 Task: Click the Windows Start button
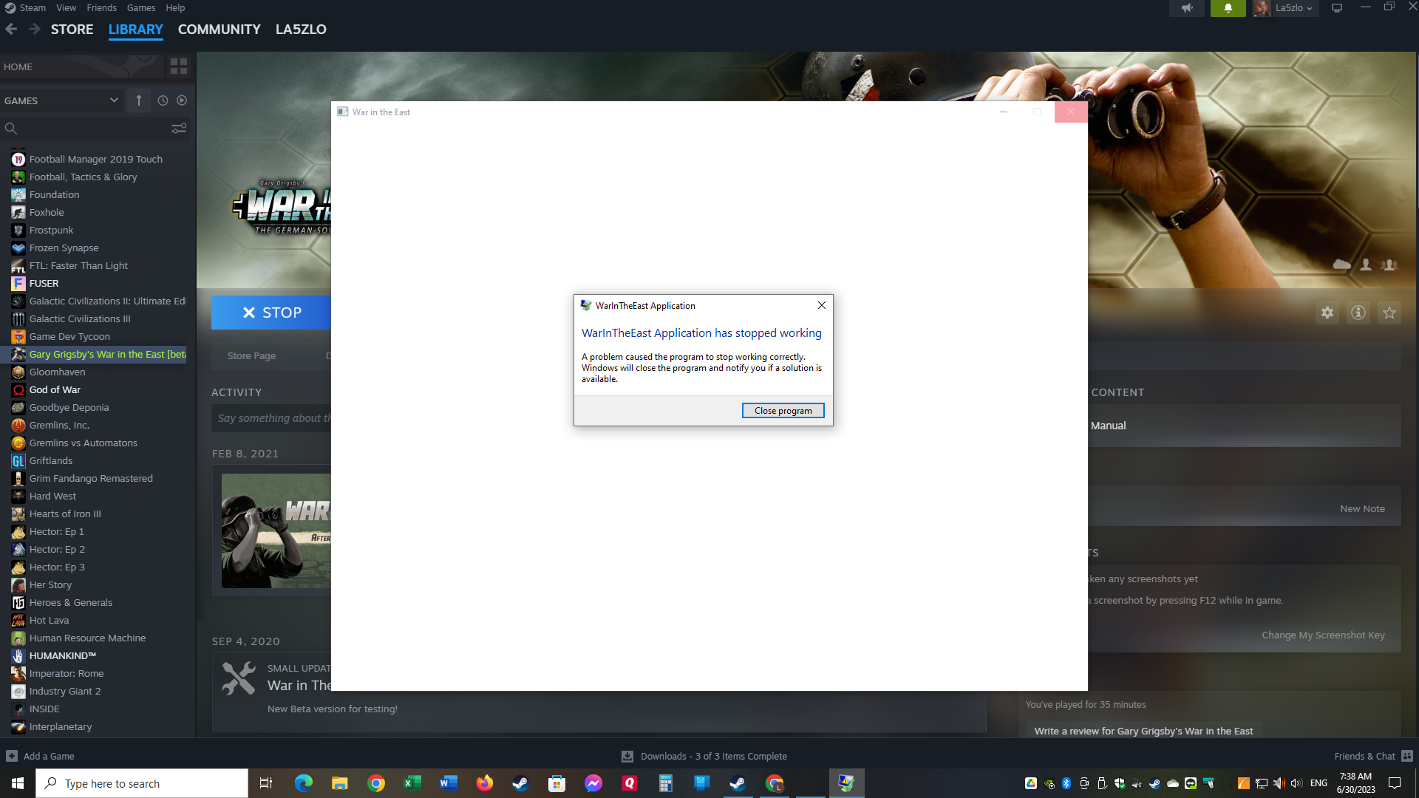click(18, 783)
